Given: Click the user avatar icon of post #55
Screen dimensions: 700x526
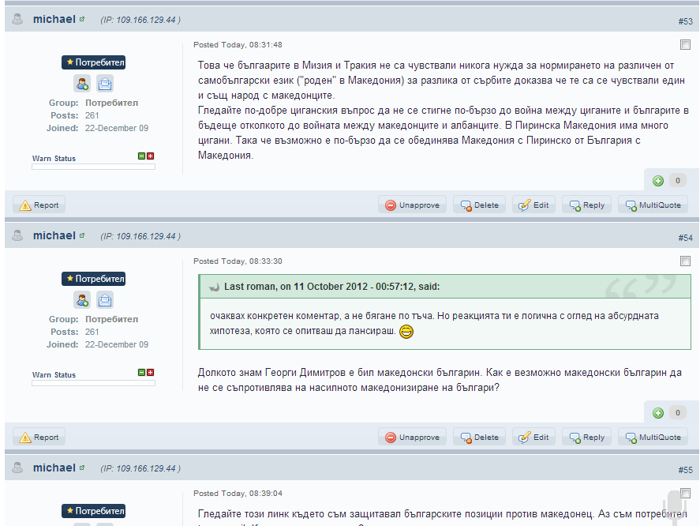Looking at the screenshot, I should pos(17,468).
